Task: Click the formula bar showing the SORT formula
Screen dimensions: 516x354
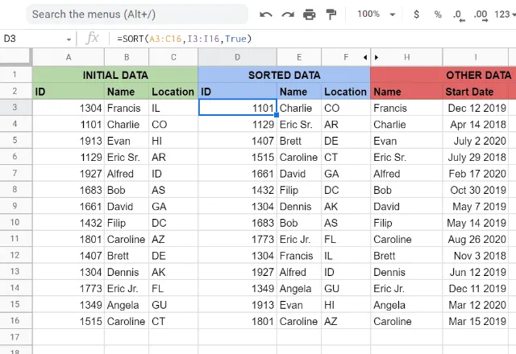Action: click(313, 39)
